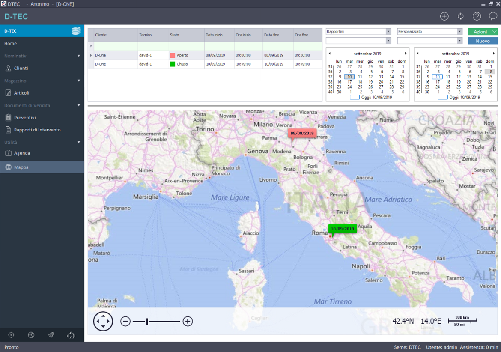Click the zoom in button on the map

pos(187,321)
